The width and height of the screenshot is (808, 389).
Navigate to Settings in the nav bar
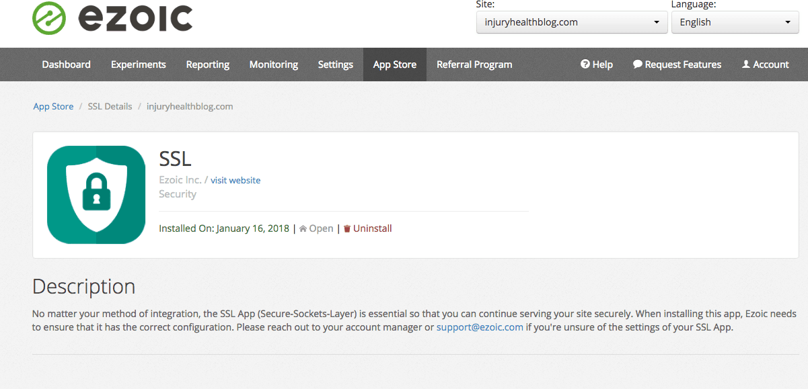336,64
